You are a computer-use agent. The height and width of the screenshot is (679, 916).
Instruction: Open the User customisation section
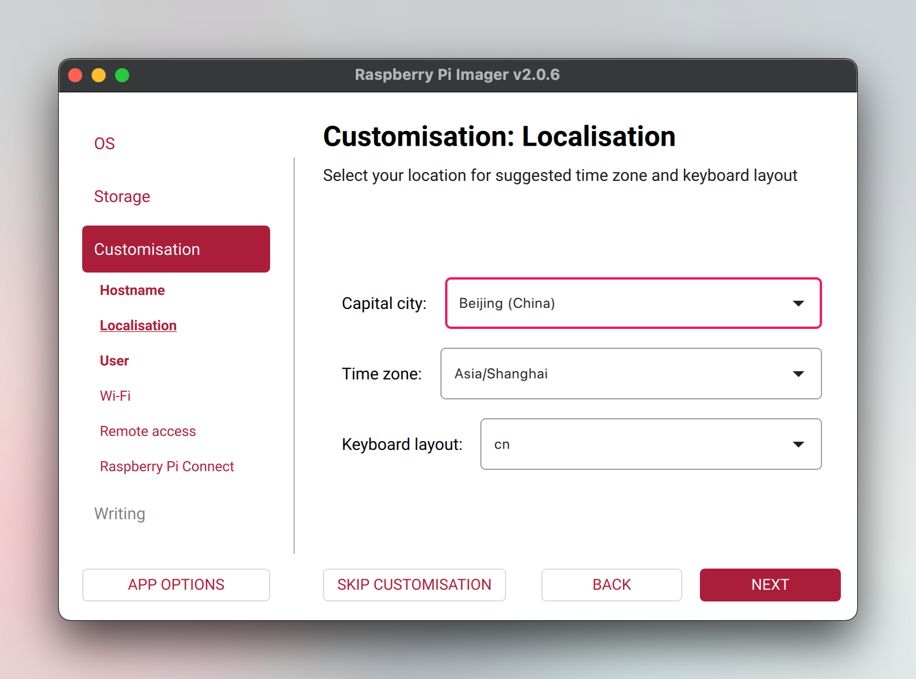114,361
